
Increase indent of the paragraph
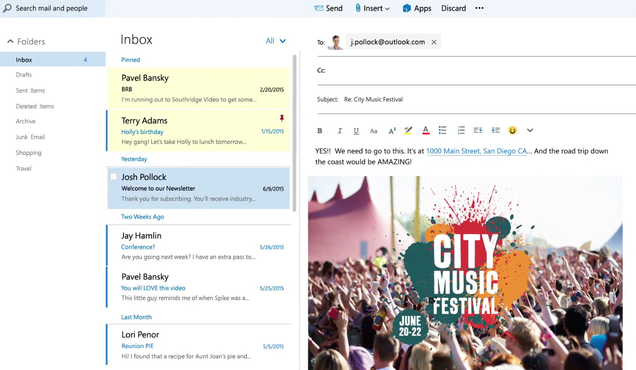coord(496,131)
